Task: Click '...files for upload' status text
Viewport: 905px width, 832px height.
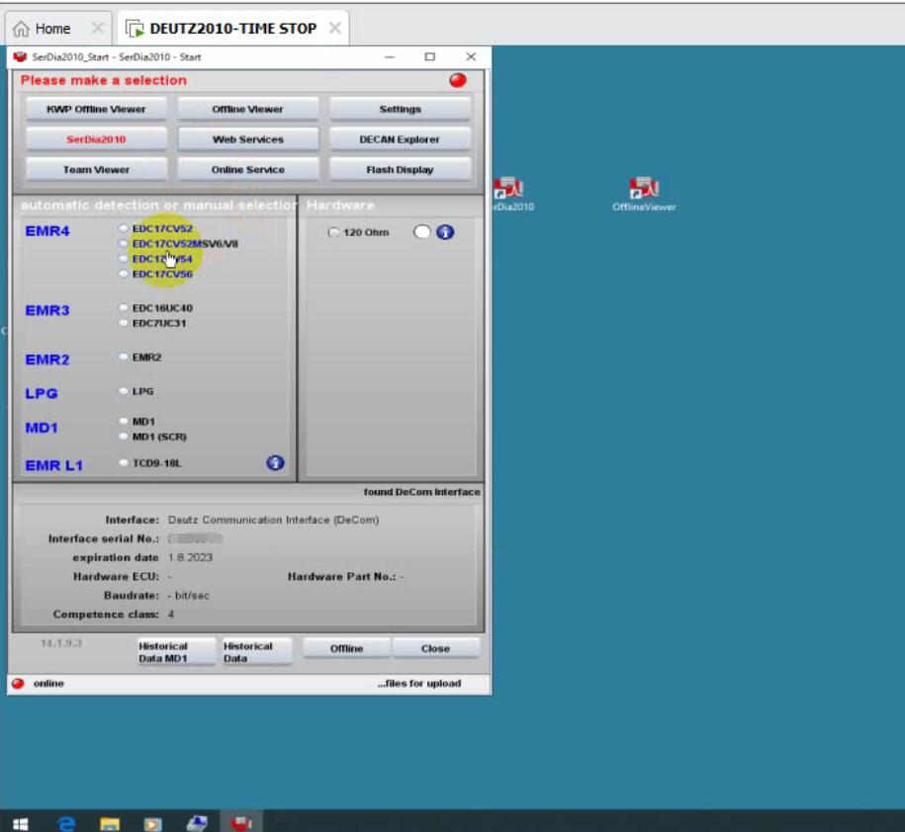Action: pos(419,683)
